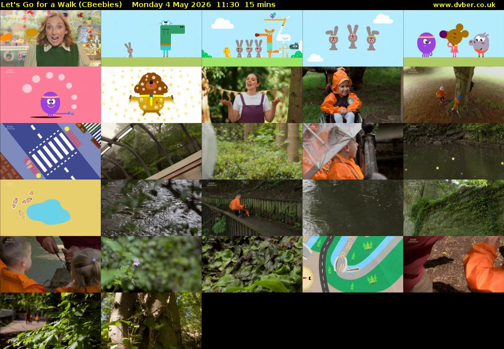Open yellow thumbnail with footprints and puddle

[x=50, y=208]
